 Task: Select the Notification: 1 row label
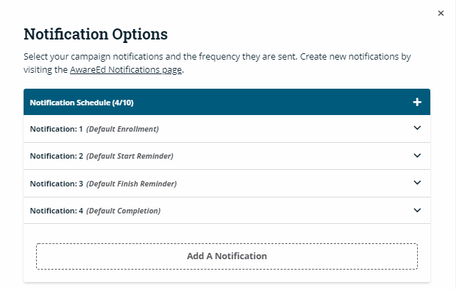56,129
